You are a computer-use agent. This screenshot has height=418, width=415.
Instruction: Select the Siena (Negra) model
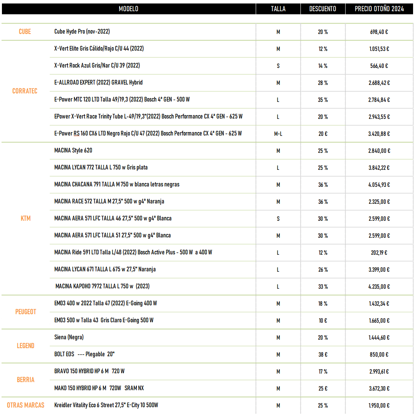pos(69,337)
